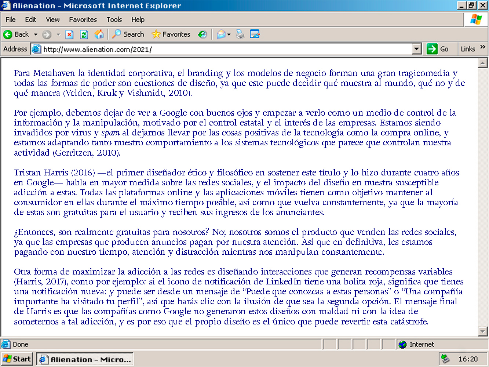
Task: Open the Favorites star button
Action: (x=171, y=34)
